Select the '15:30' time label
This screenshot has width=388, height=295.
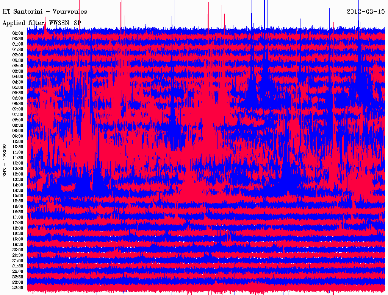tap(18, 201)
